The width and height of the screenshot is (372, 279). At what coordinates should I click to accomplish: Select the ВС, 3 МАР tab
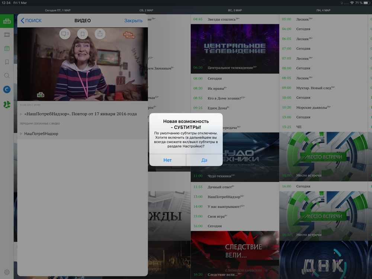pyautogui.click(x=235, y=10)
